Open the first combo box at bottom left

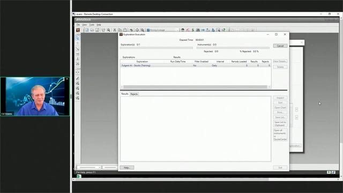coord(89,167)
